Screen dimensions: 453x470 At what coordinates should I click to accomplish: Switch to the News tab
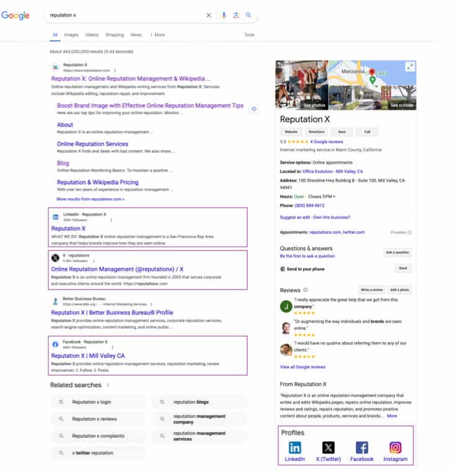click(x=136, y=35)
